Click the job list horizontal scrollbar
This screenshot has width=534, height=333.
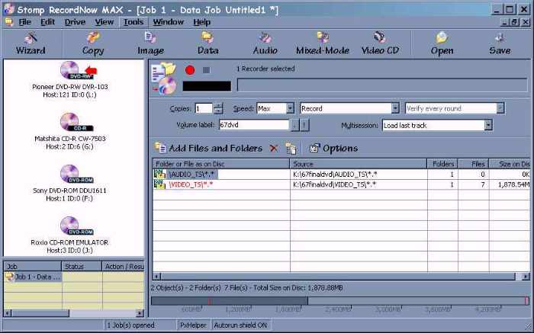(x=73, y=313)
